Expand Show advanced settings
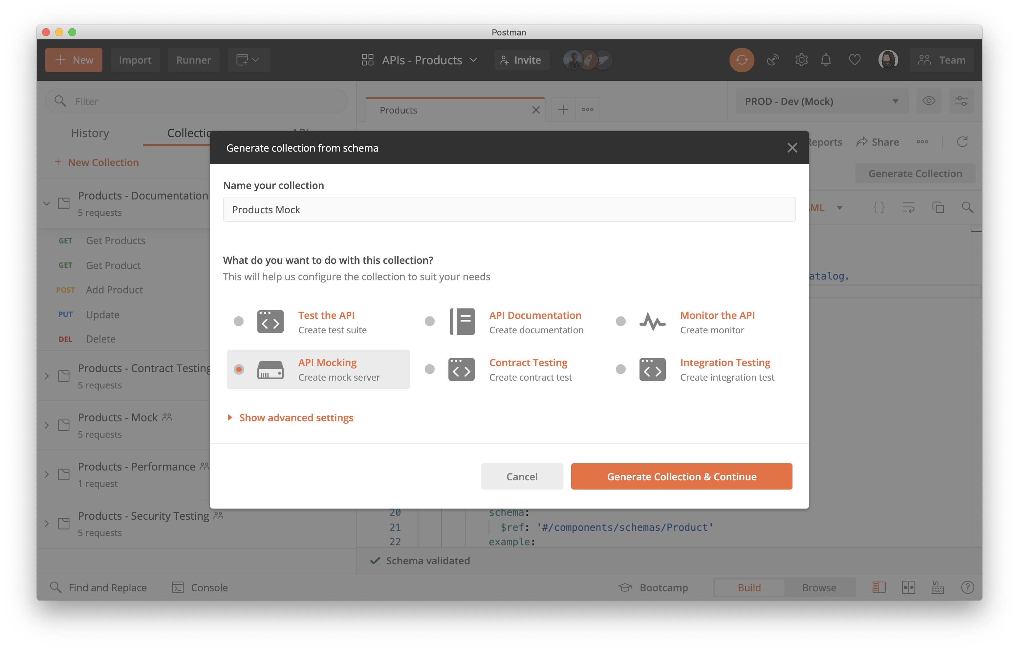The width and height of the screenshot is (1019, 649). pyautogui.click(x=290, y=418)
